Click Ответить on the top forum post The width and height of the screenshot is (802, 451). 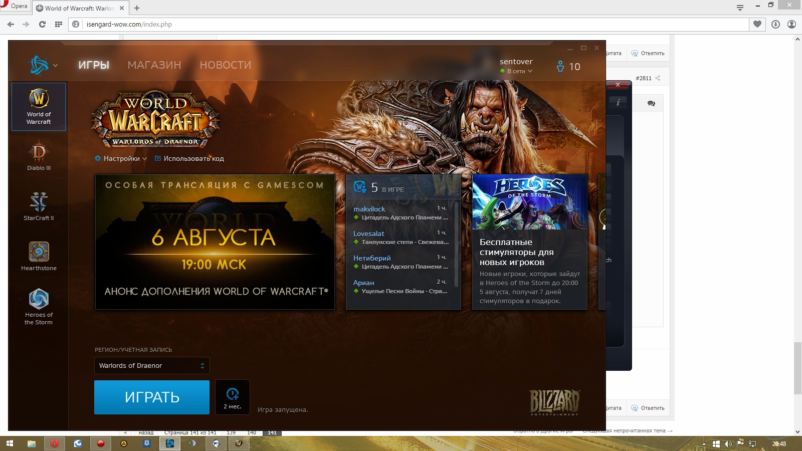(x=648, y=53)
